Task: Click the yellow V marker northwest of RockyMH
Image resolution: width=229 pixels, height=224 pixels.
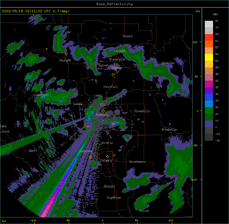Action: pyautogui.click(x=46, y=49)
